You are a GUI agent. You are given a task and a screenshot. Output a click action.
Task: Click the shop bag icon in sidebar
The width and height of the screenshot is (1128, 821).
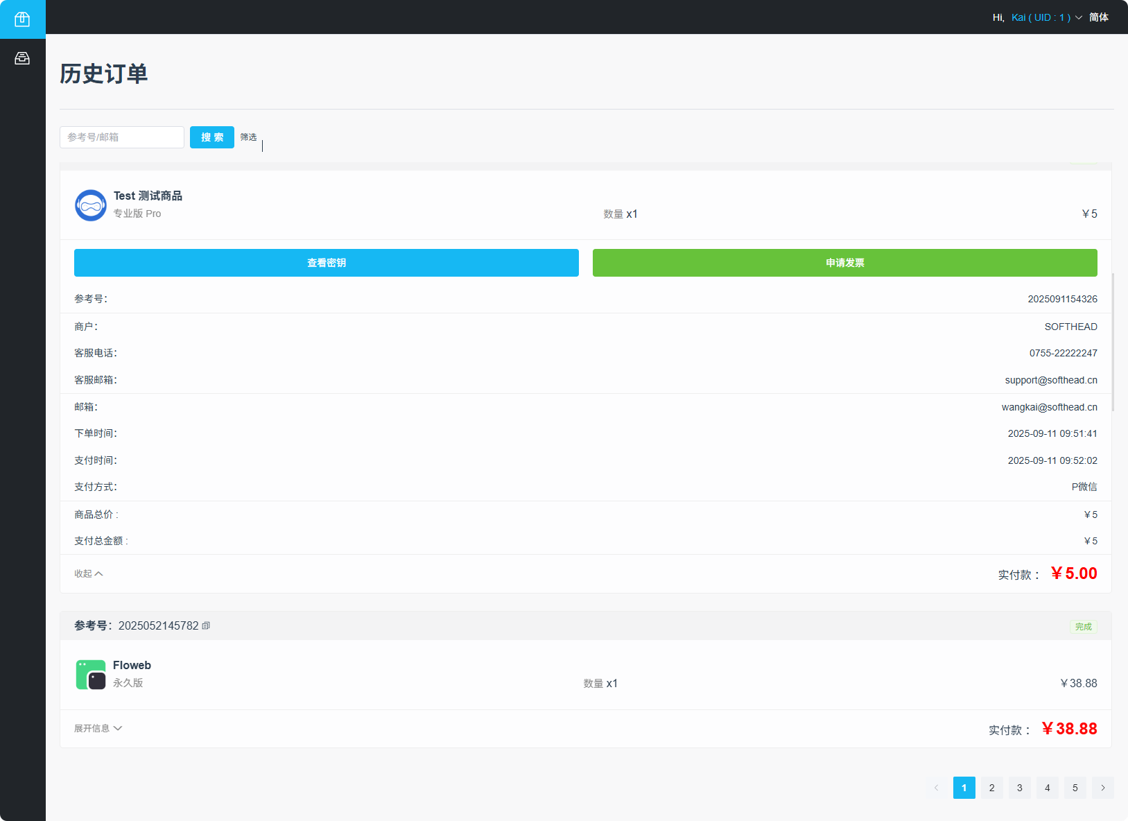click(x=22, y=19)
